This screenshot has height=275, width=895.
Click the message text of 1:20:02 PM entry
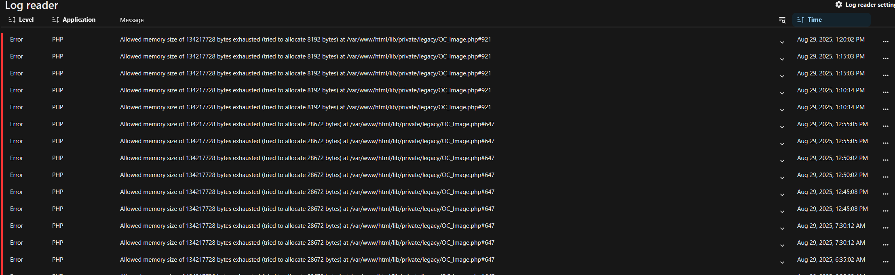pos(305,40)
